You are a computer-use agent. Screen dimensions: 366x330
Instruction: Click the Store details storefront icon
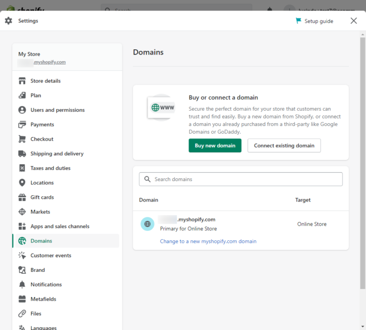[22, 81]
